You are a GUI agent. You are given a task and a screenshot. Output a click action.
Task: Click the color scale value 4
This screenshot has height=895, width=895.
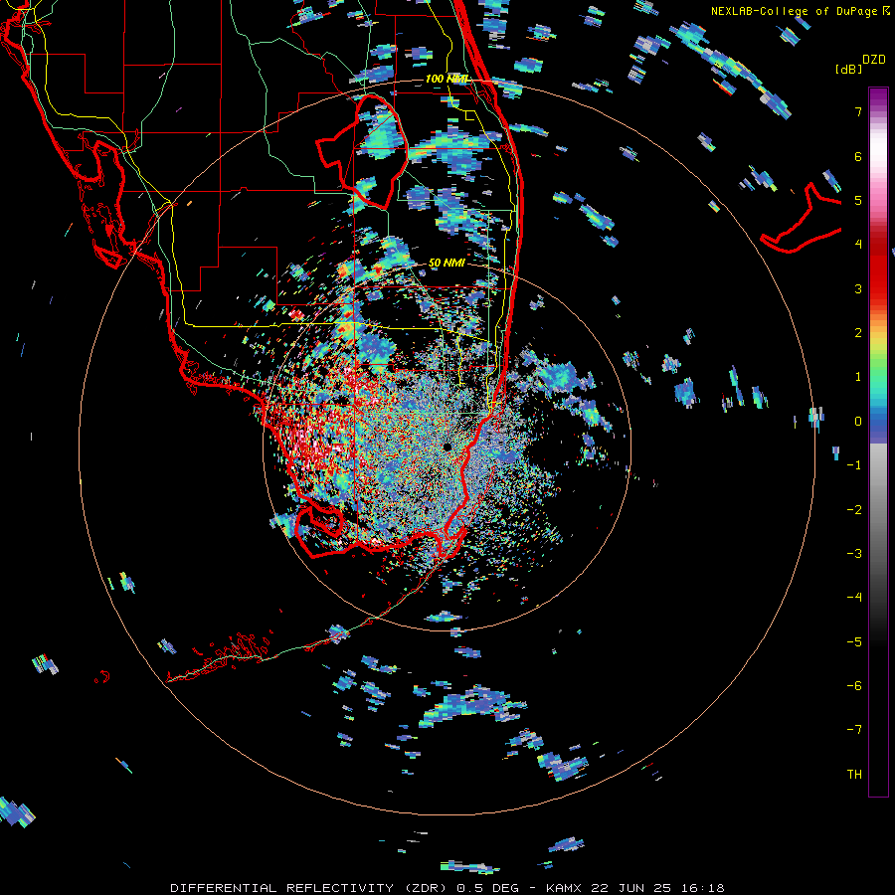coord(858,245)
